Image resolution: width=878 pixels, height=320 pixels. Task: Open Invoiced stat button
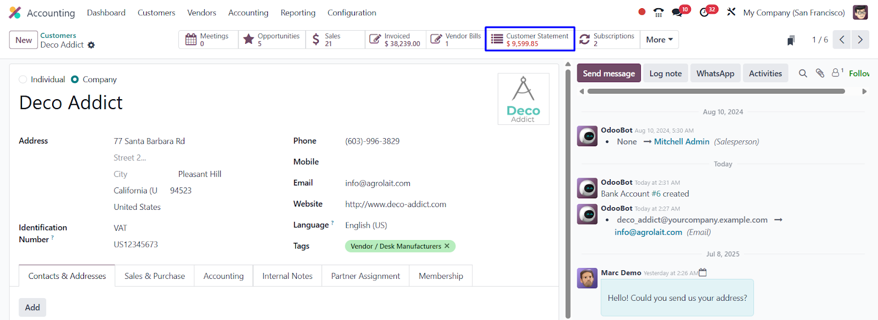[395, 39]
